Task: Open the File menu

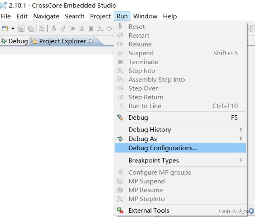Action: click(6, 16)
